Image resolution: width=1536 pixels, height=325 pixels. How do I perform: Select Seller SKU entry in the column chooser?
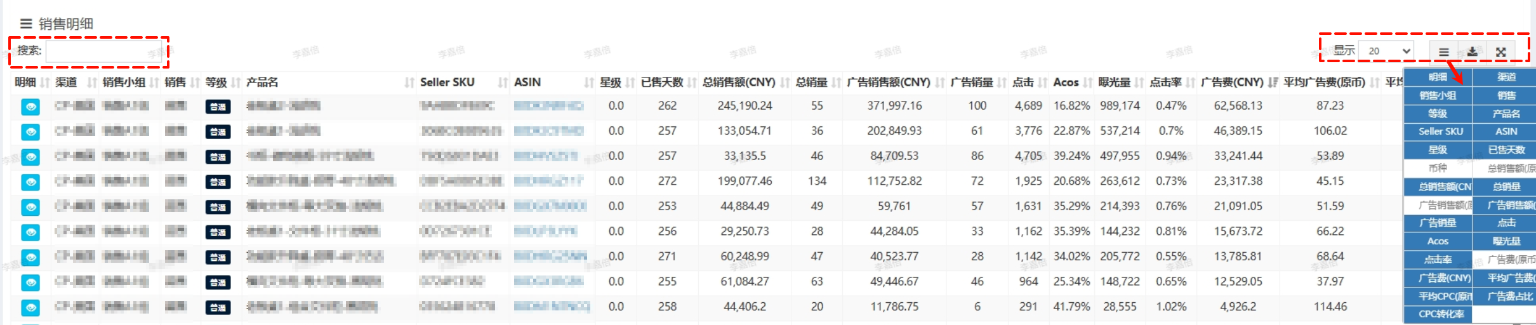(x=1440, y=131)
